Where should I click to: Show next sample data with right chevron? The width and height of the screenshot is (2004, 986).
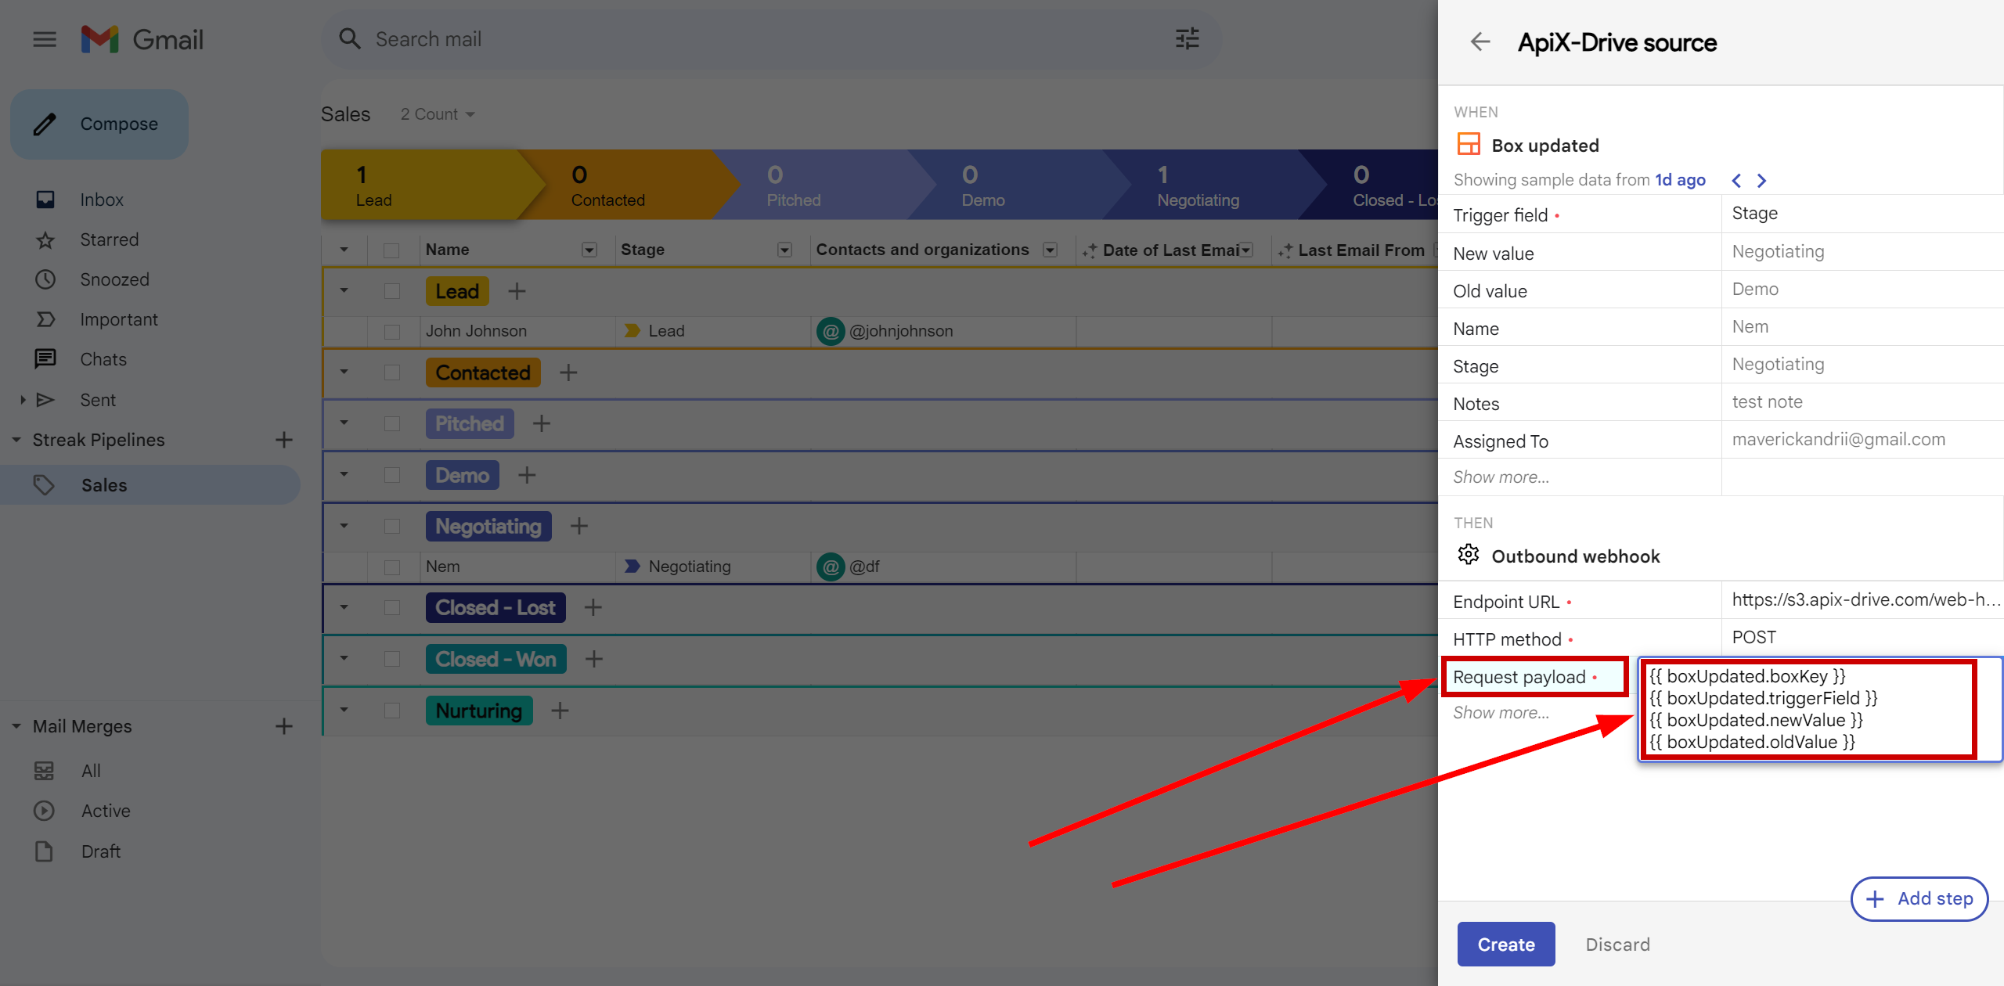(x=1762, y=181)
